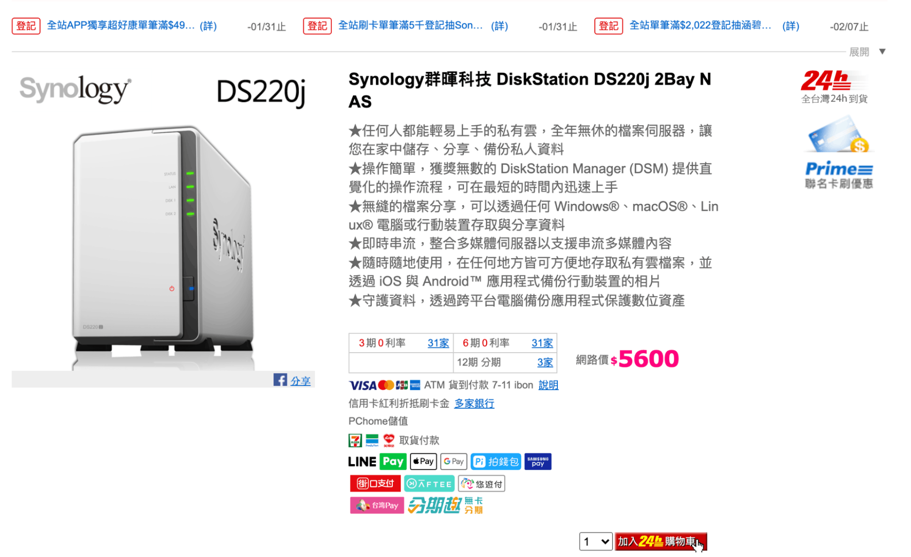The height and width of the screenshot is (557, 911).
Task: Click the 24h delivery logo
Action: click(834, 86)
